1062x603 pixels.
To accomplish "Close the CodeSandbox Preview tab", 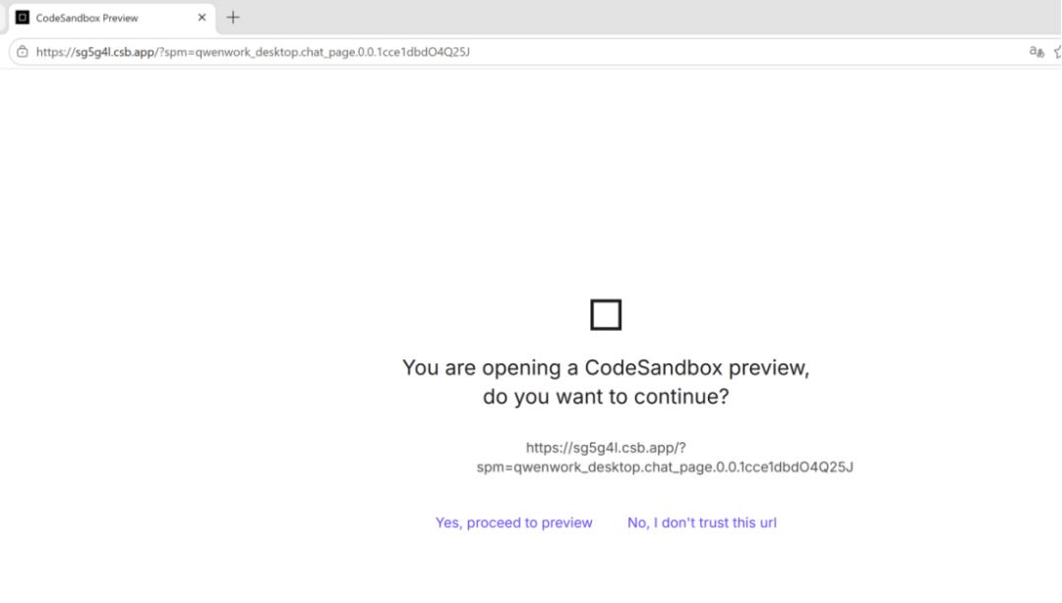I will pos(202,18).
